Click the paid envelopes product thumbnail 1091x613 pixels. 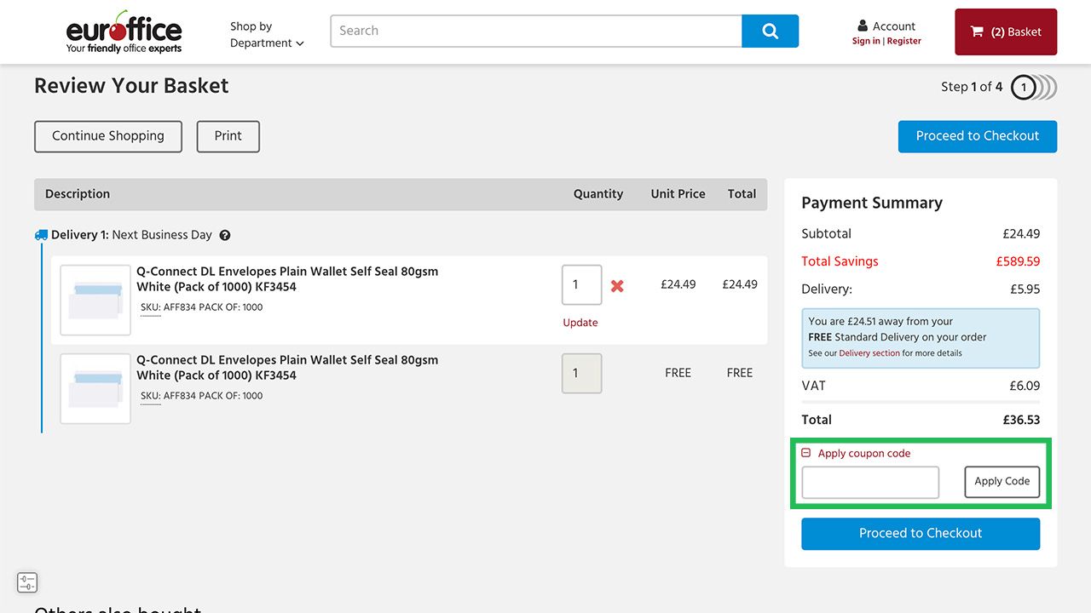pyautogui.click(x=95, y=300)
